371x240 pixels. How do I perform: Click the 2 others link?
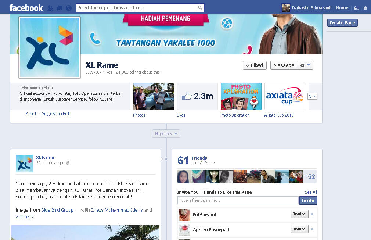25,216
